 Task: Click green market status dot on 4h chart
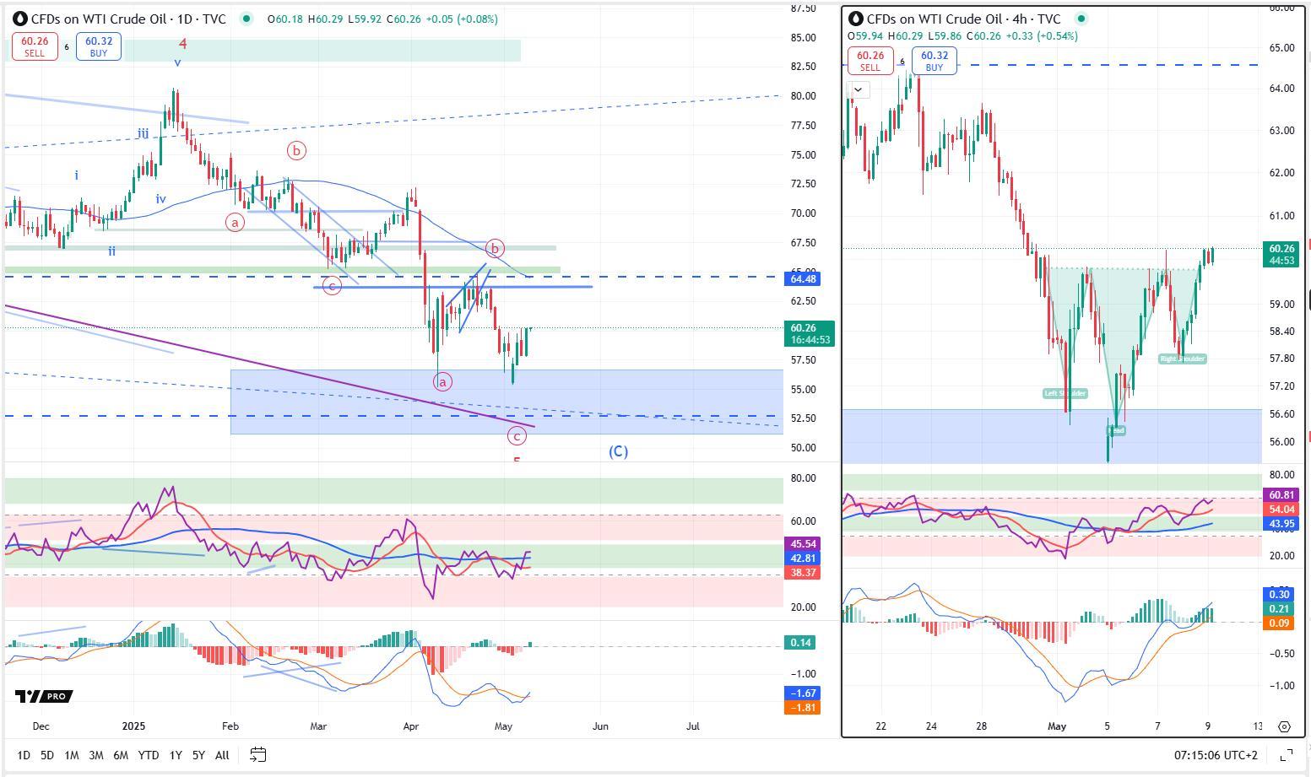(x=1081, y=19)
